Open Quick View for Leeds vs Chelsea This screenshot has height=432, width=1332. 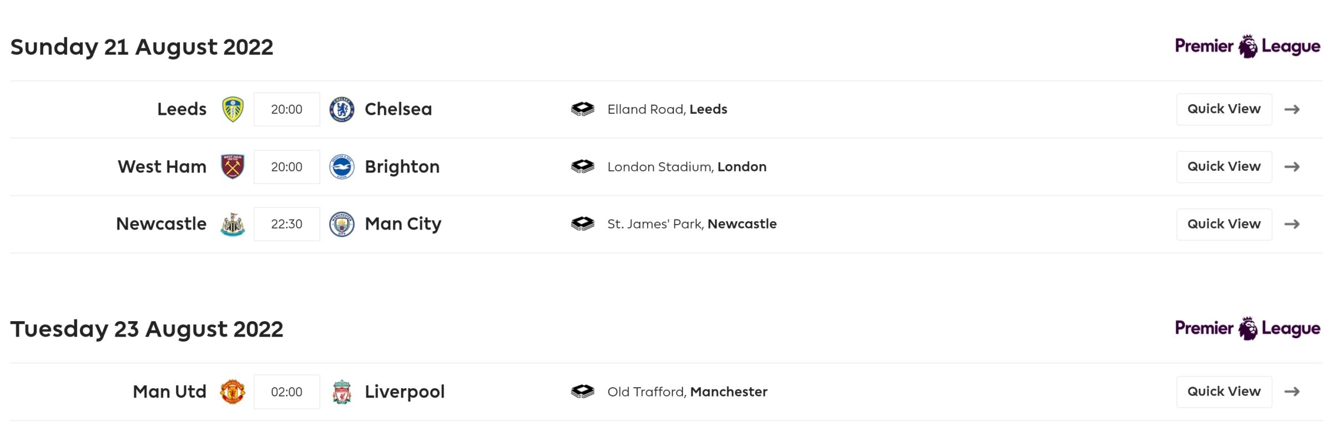pyautogui.click(x=1224, y=109)
